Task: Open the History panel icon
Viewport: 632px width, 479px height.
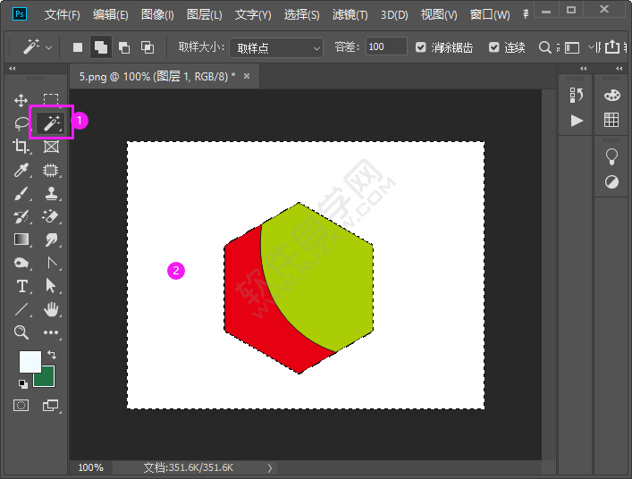Action: tap(577, 95)
